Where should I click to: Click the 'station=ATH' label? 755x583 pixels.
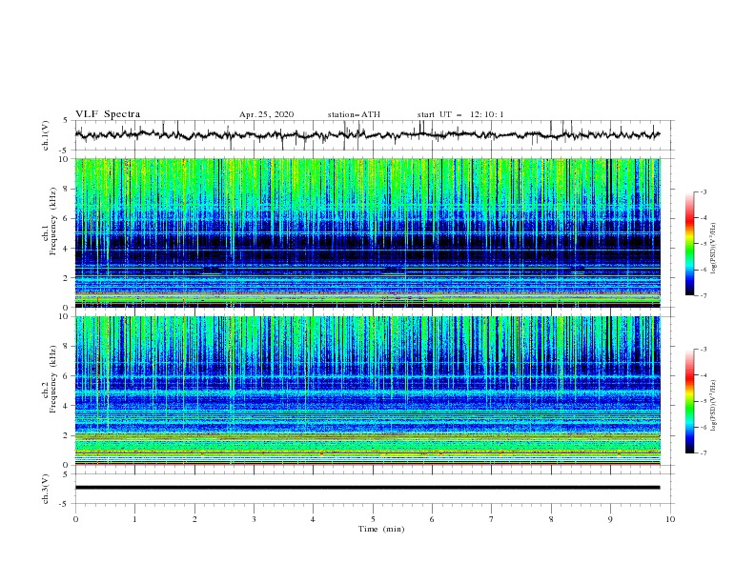click(354, 114)
